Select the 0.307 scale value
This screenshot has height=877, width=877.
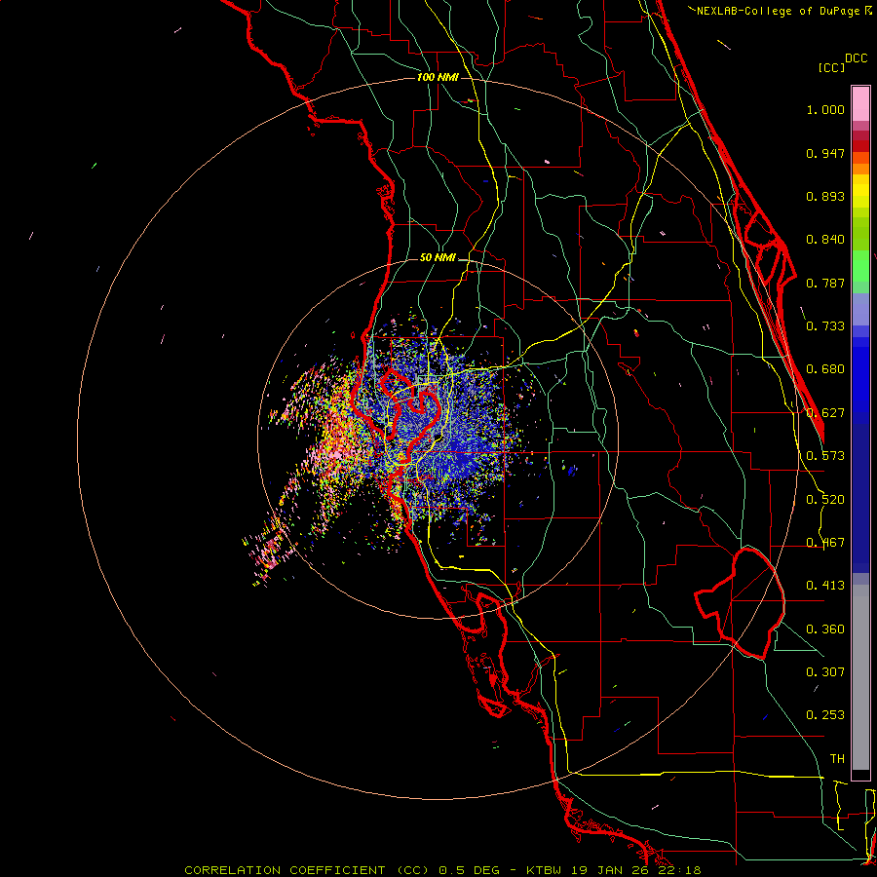(x=825, y=672)
